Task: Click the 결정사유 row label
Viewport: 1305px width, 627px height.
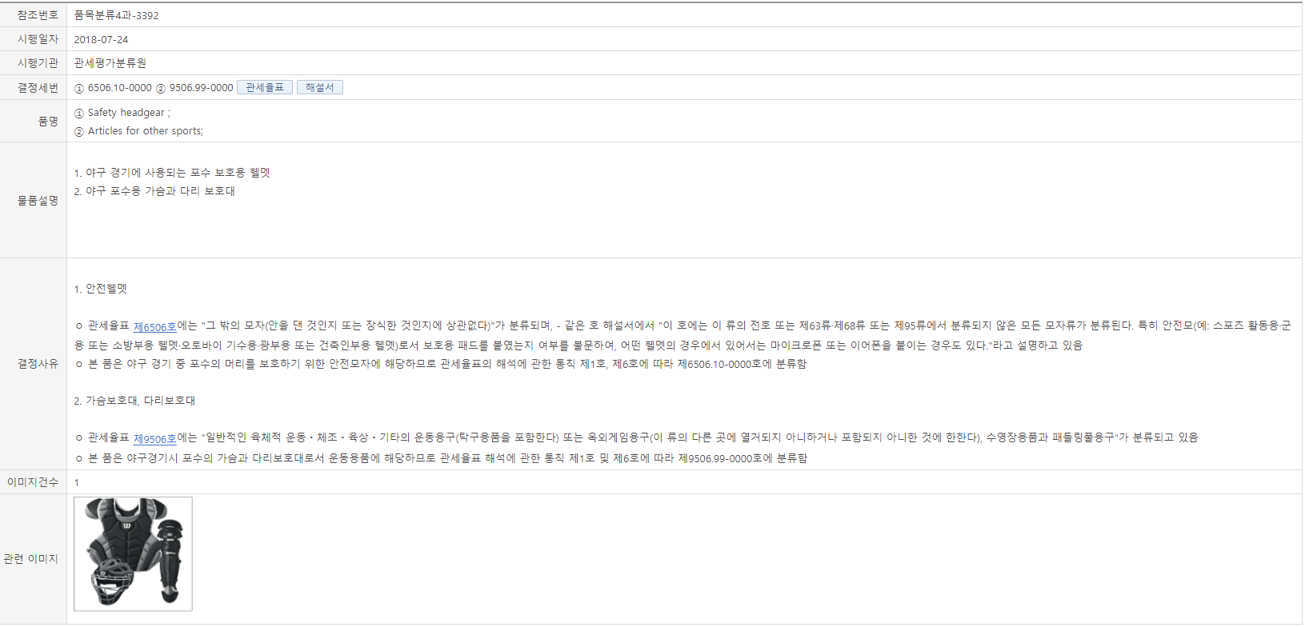Action: coord(38,363)
